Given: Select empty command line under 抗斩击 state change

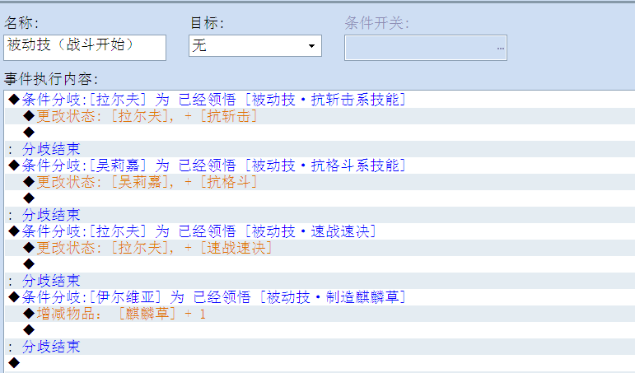Looking at the screenshot, I should point(320,133).
